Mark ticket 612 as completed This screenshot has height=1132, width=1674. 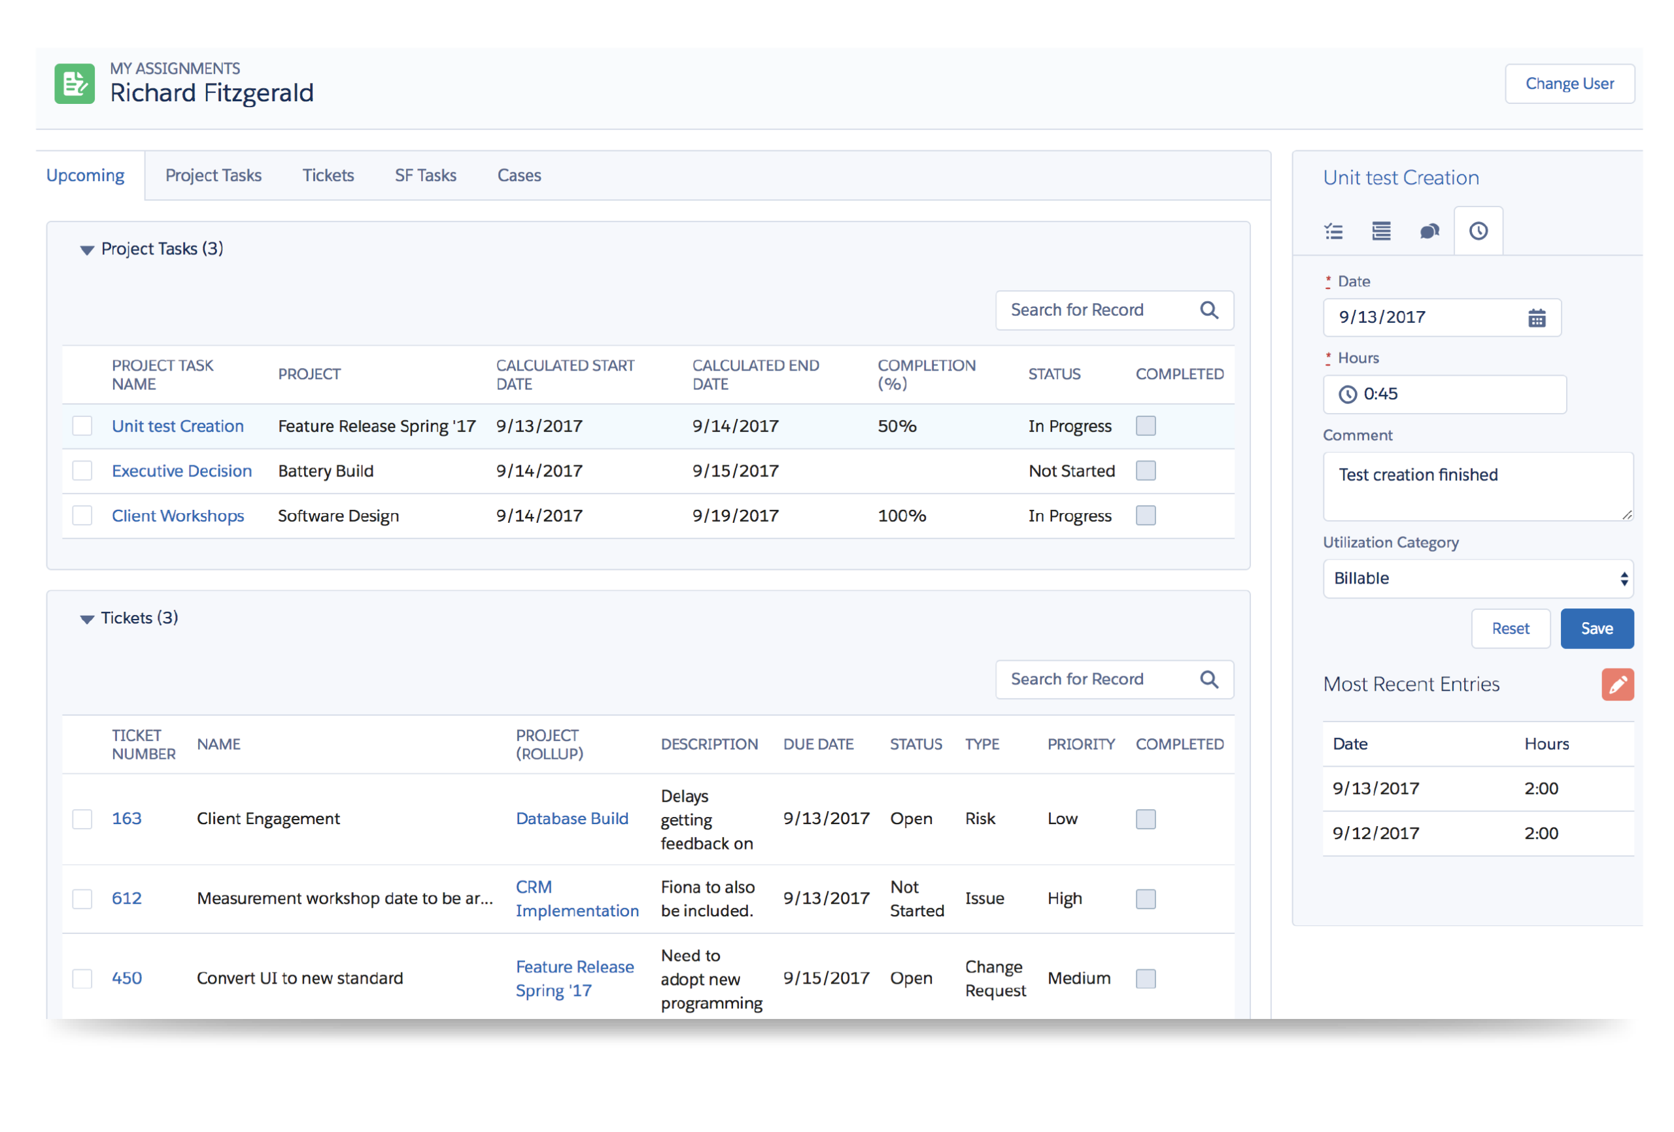coord(1145,899)
